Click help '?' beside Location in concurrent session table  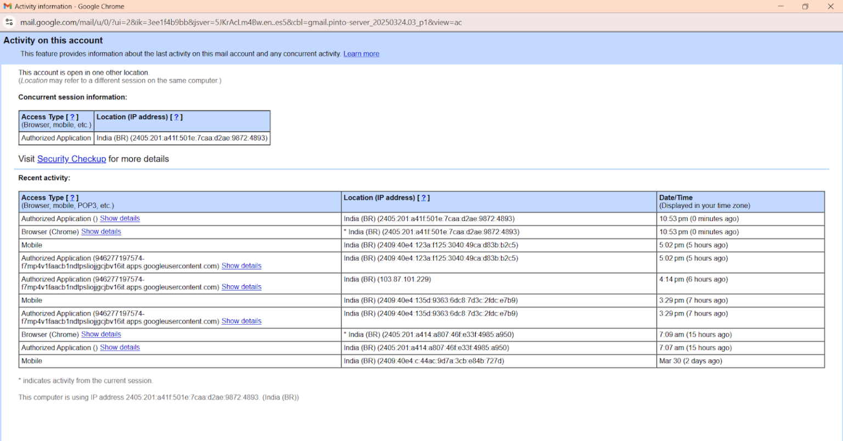(x=176, y=117)
